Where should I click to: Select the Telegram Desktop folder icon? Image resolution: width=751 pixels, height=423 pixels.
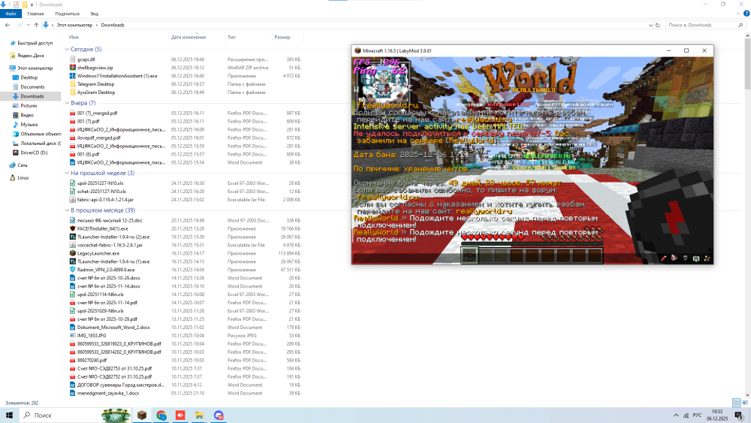click(x=72, y=84)
